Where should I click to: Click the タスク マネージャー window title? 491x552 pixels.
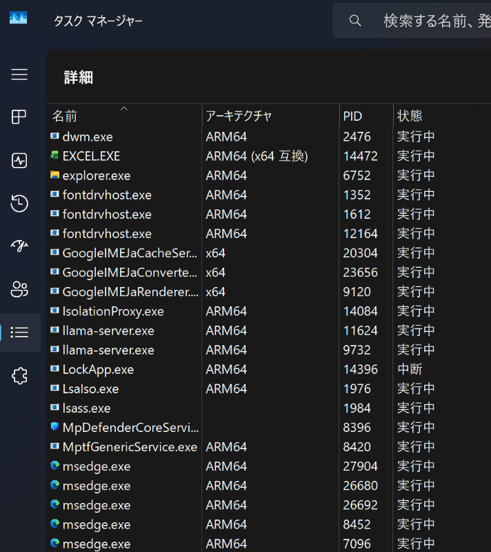(98, 21)
